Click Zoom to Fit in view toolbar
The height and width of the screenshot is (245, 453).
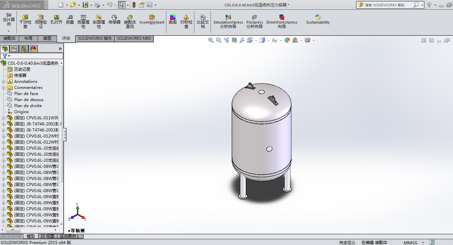211,40
